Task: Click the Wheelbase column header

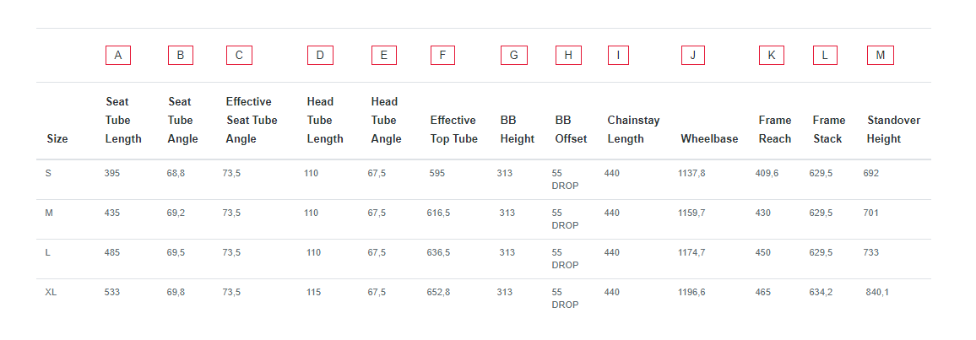Action: tap(709, 138)
